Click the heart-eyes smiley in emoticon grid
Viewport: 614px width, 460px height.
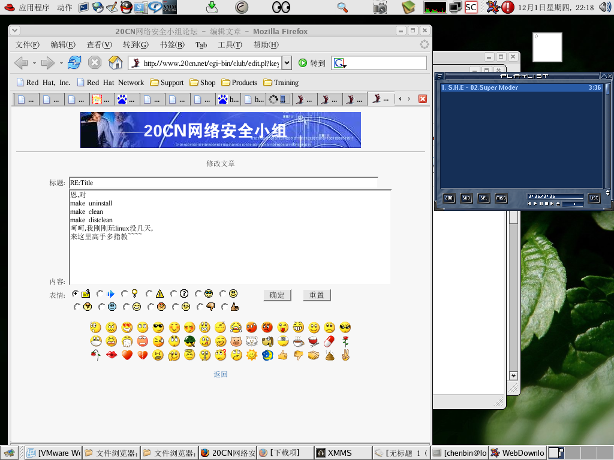(x=127, y=328)
